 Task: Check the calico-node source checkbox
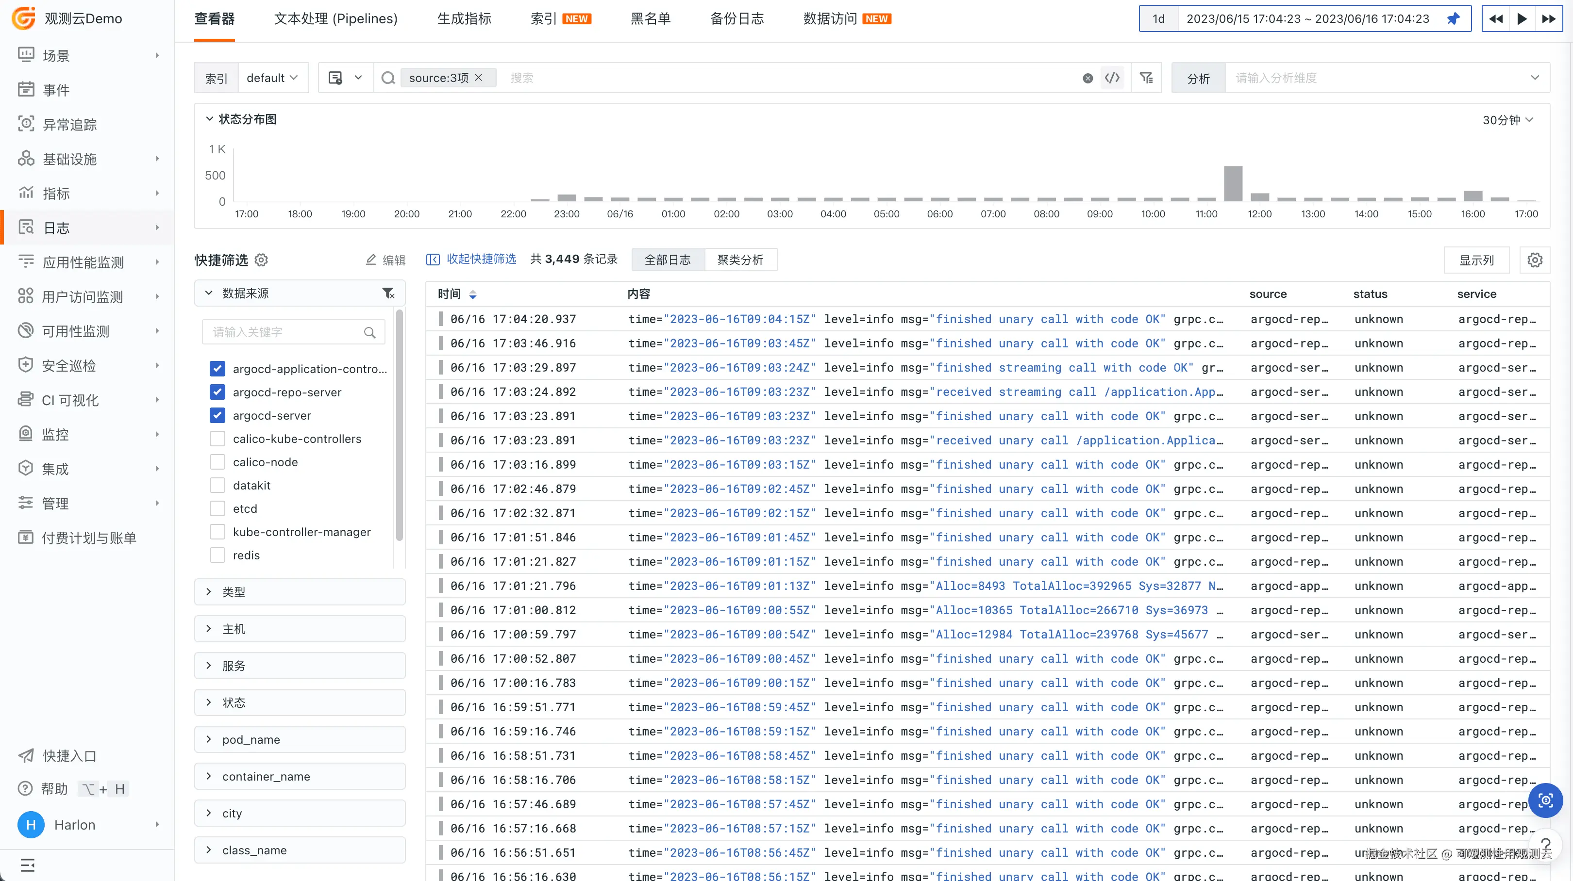[218, 462]
